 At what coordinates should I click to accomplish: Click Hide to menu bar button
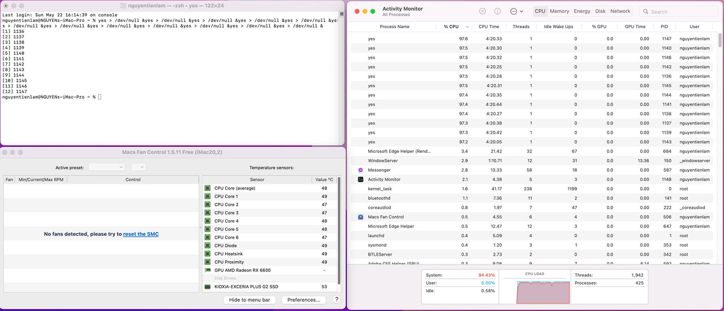(x=249, y=300)
